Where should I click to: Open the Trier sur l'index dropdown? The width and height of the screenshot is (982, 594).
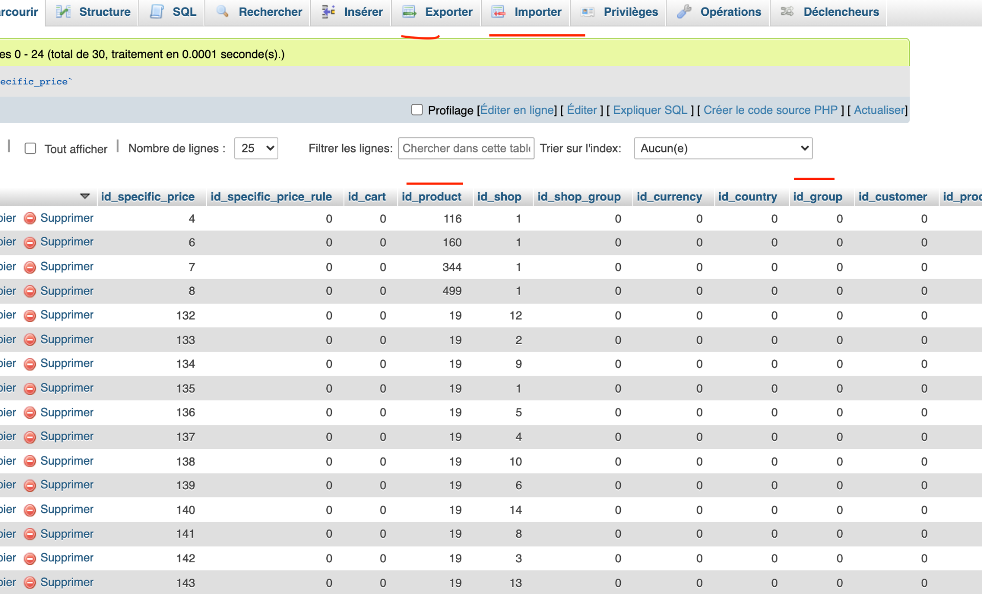[723, 148]
